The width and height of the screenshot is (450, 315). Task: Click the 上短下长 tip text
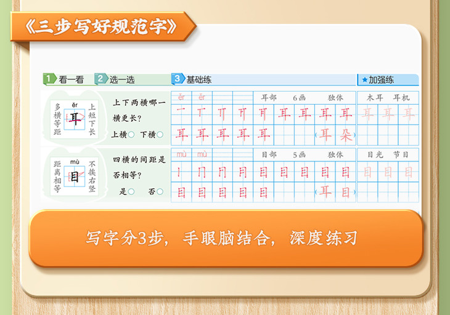pyautogui.click(x=92, y=119)
